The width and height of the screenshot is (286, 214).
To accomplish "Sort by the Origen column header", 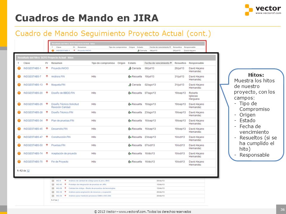I will coord(121,63).
